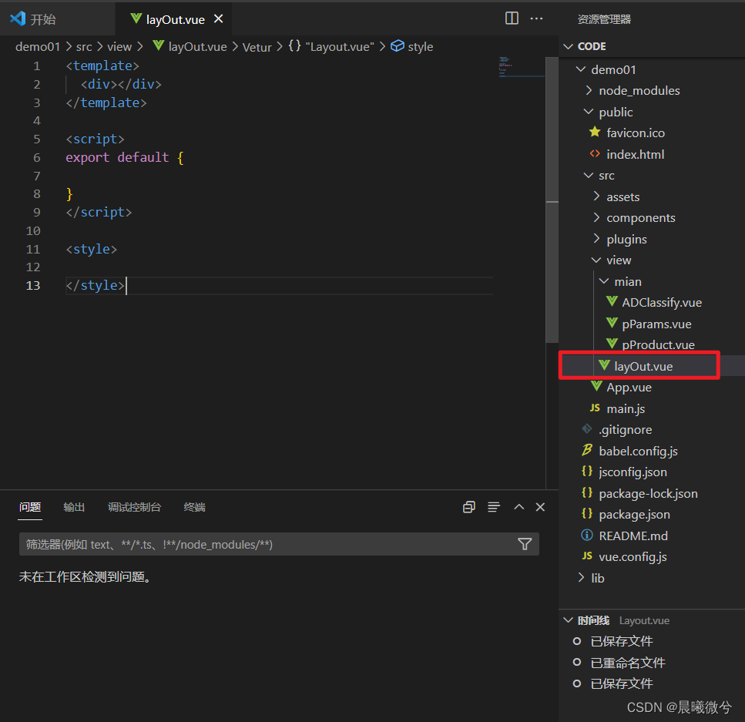745x722 pixels.
Task: Switch to the 调试控制台 debug console tab
Action: click(135, 507)
